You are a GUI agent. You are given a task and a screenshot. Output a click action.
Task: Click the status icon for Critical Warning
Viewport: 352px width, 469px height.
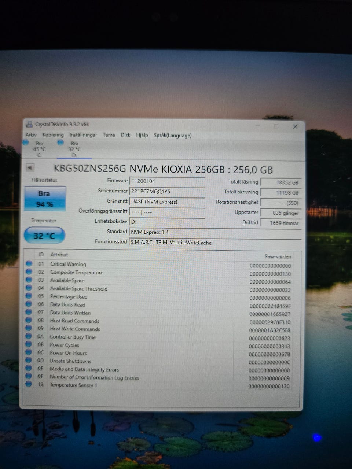coord(29,263)
